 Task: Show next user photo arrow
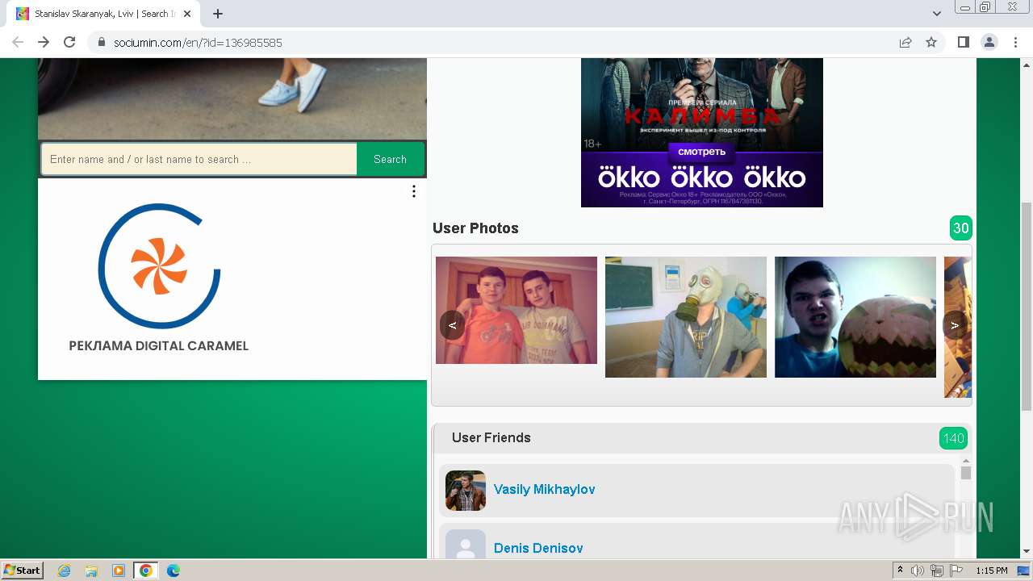tap(956, 325)
